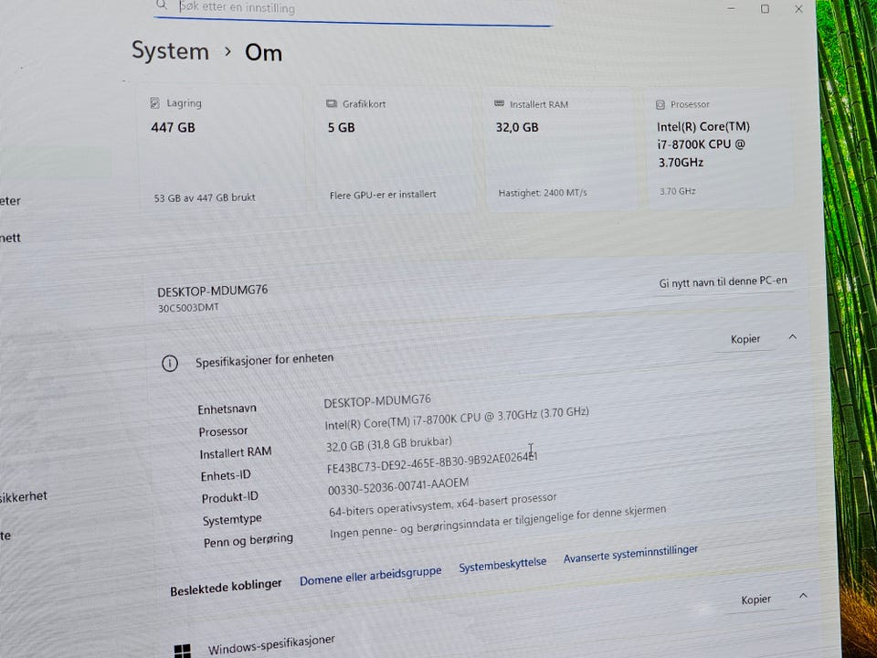Click the Prosessor chip icon
The image size is (877, 658).
(660, 104)
